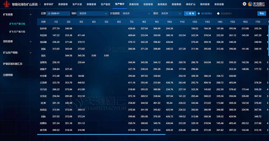Open 设备管理 top menu
Image resolution: width=269 pixels, height=141 pixels.
click(x=148, y=4)
